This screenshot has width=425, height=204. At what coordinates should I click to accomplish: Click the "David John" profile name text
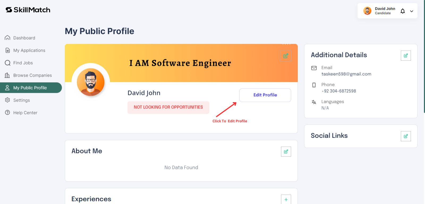click(144, 93)
